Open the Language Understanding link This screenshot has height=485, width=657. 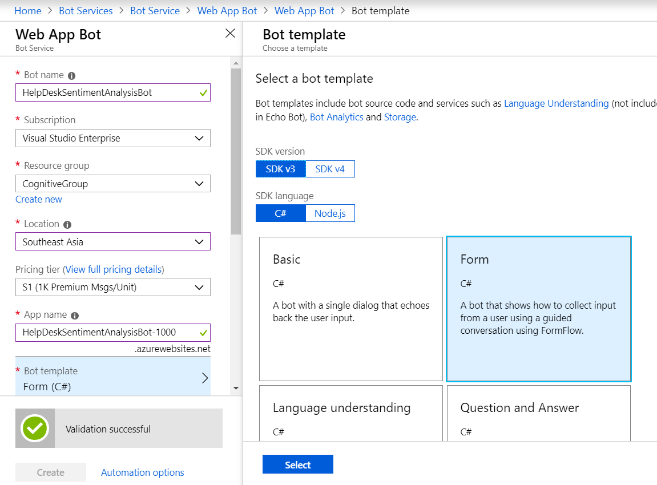click(556, 103)
